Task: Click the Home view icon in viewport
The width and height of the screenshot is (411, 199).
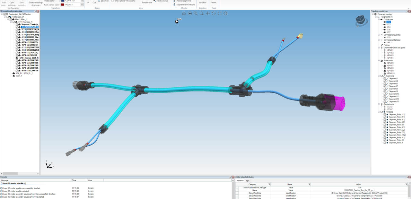Action: [x=184, y=13]
